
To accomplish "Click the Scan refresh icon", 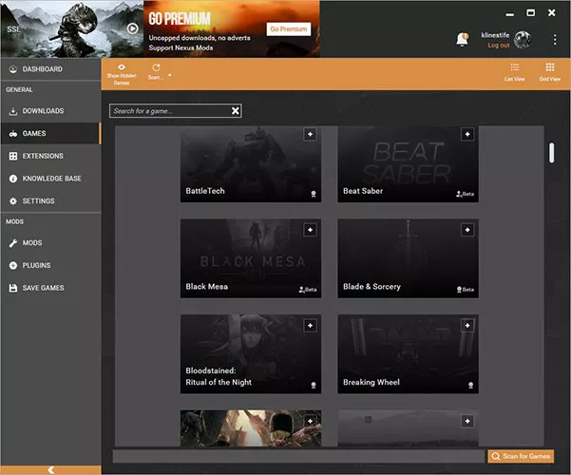I will point(156,67).
